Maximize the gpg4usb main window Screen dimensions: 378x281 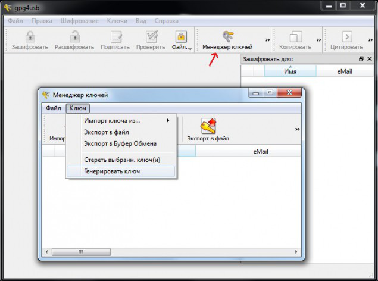(x=343, y=6)
